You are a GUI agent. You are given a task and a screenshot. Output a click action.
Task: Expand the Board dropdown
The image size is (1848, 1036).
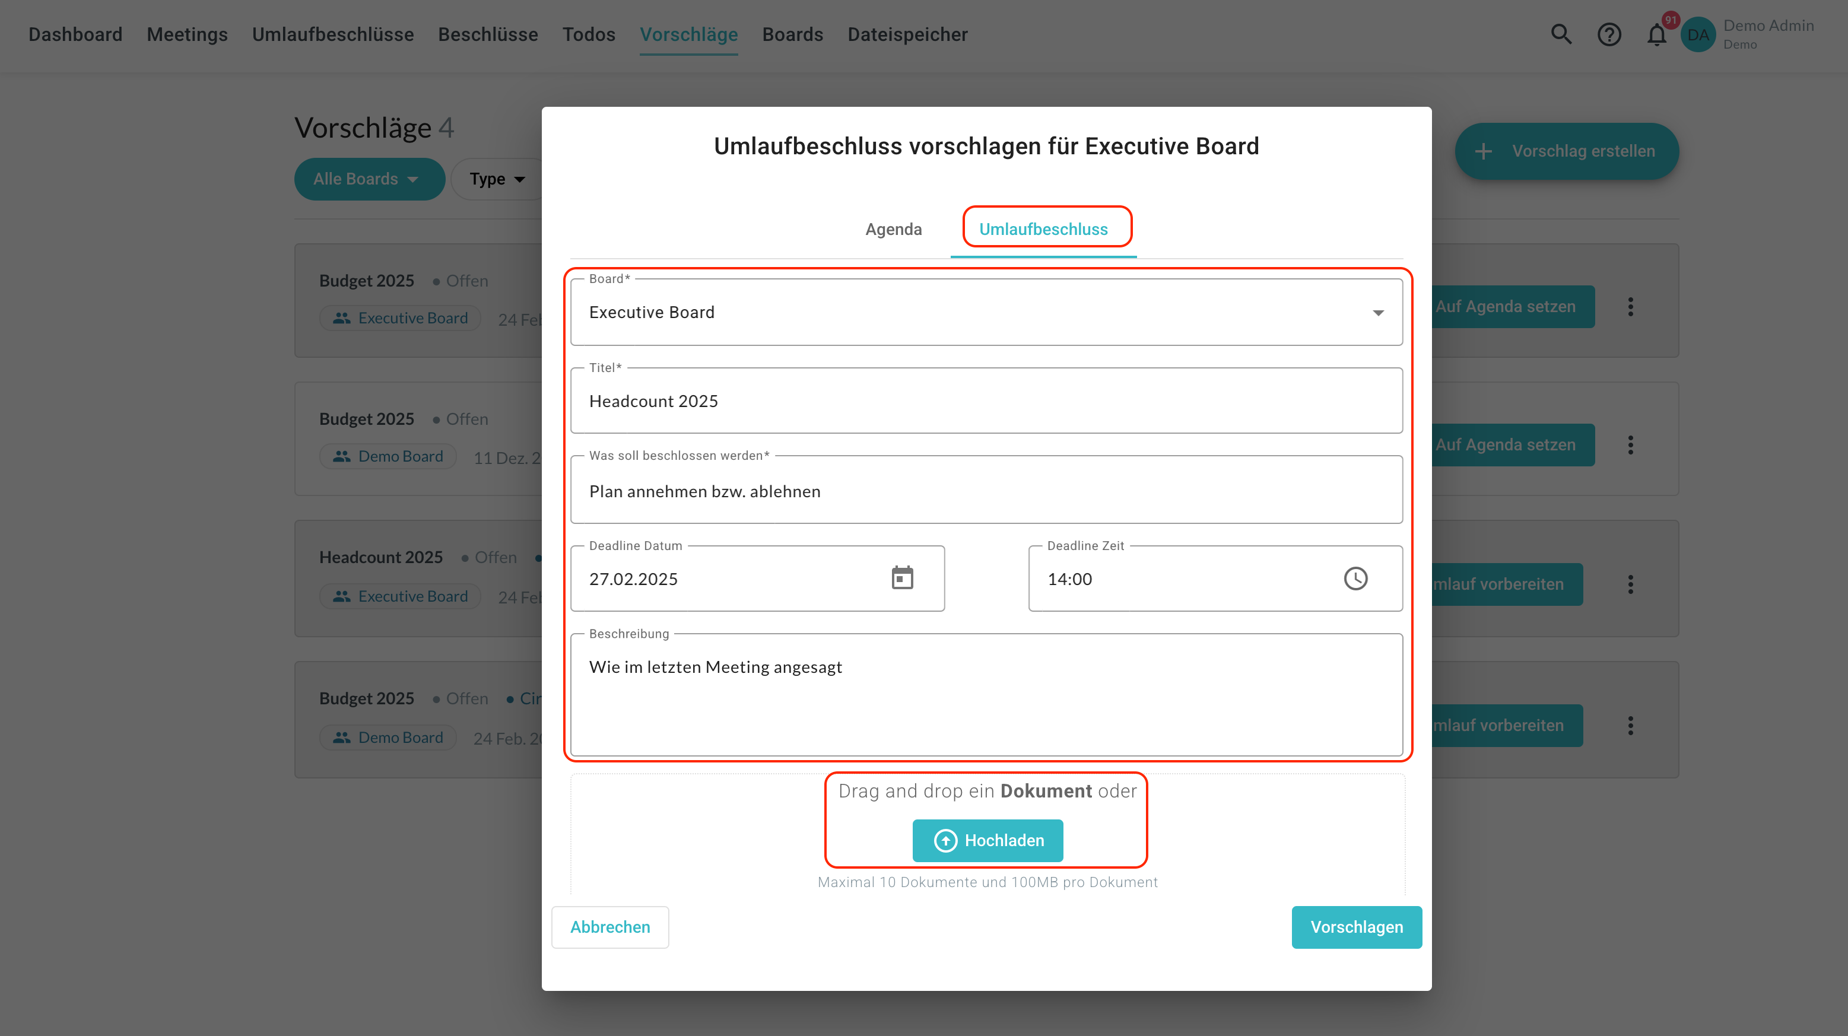click(1377, 313)
